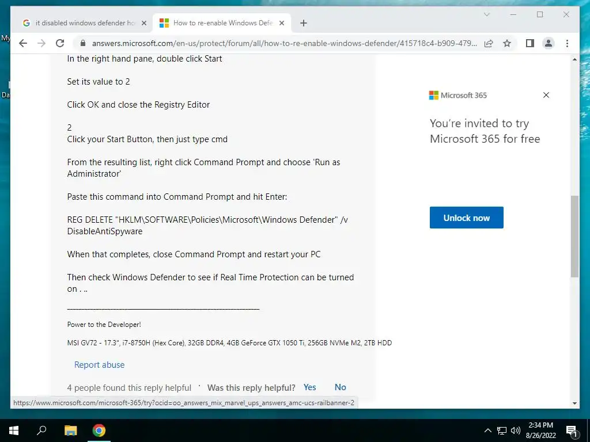Click the 'MSI GV72 - 17.3"' signature line
This screenshot has width=590, height=442.
click(x=229, y=343)
